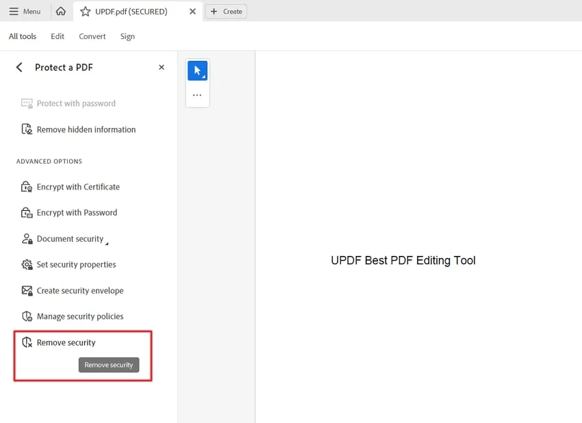This screenshot has height=423, width=582.
Task: Open Remove hidden information
Action: pyautogui.click(x=86, y=129)
